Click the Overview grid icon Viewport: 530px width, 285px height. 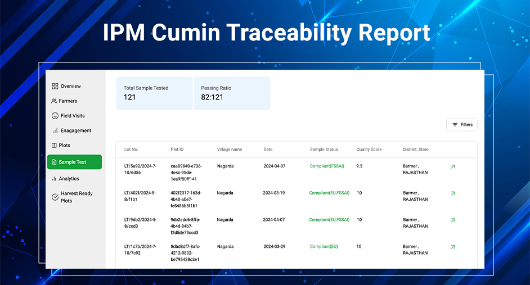click(x=55, y=86)
